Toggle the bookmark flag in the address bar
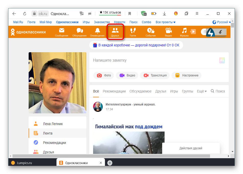The height and width of the screenshot is (174, 243). pyautogui.click(x=130, y=14)
